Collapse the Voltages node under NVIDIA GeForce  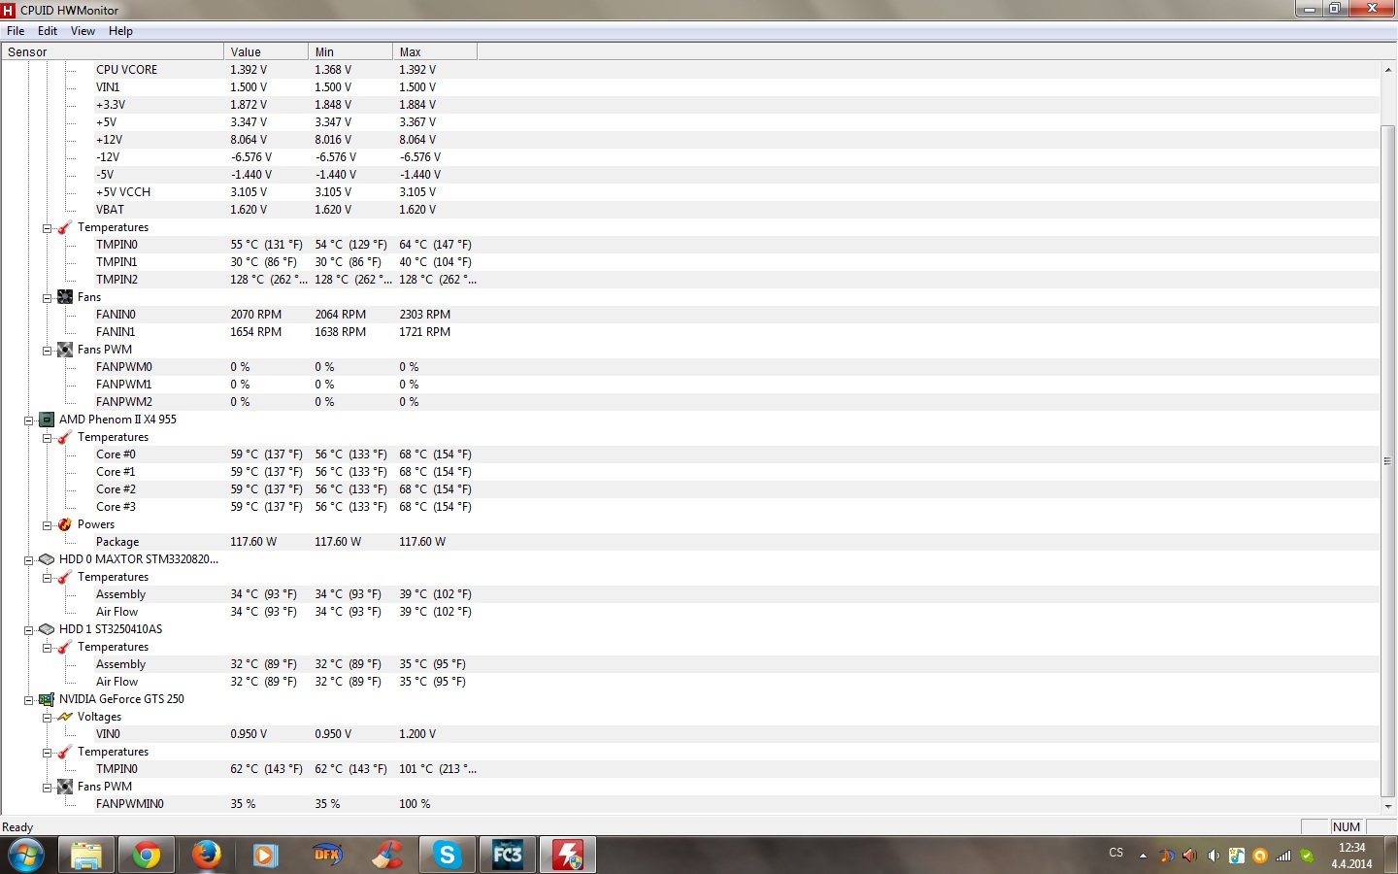point(47,718)
